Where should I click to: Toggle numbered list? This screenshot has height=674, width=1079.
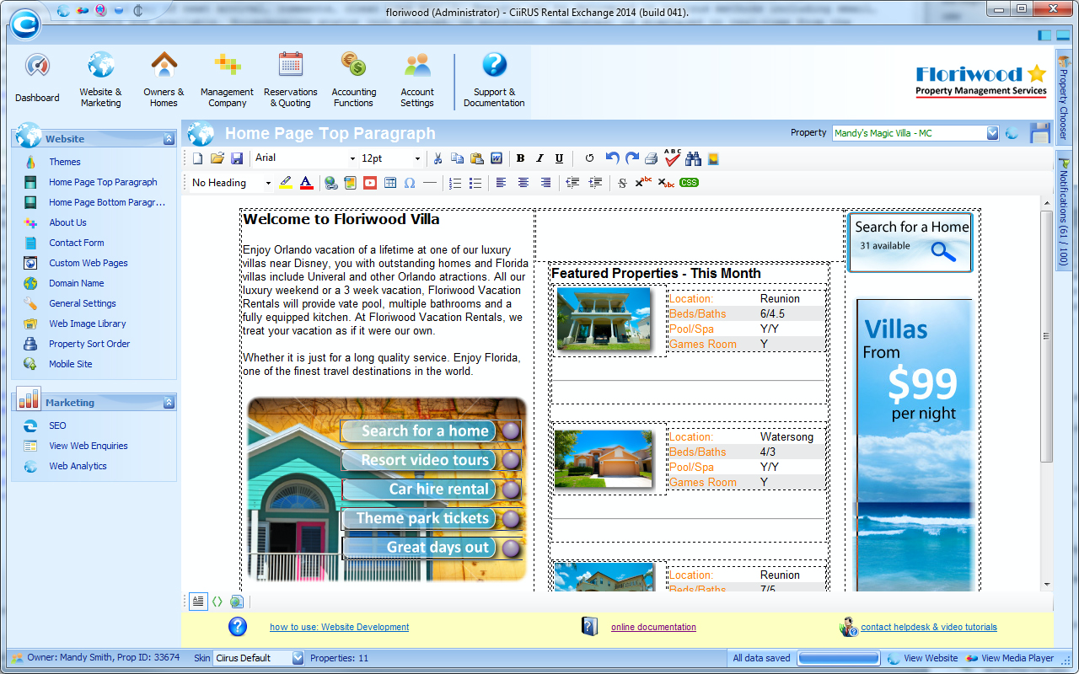click(456, 183)
